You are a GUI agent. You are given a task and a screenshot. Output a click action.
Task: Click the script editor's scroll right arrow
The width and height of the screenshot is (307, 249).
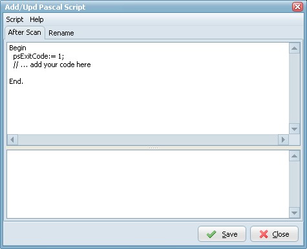283,140
